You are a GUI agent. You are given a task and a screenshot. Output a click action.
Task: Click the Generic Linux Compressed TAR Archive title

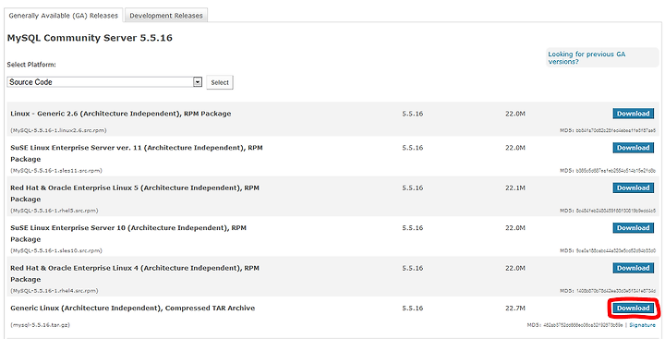click(133, 308)
